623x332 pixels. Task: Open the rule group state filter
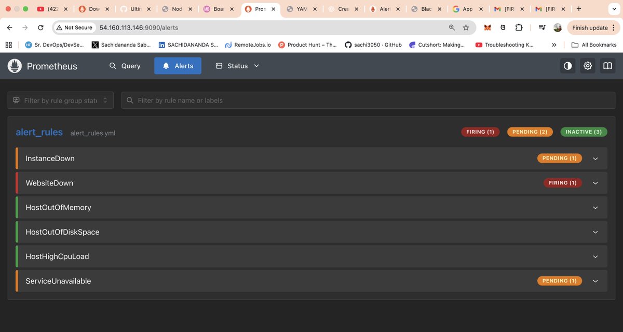pyautogui.click(x=61, y=100)
